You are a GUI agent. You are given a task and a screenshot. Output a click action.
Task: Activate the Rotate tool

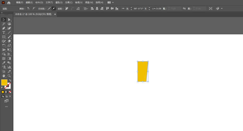[x=4, y=46]
